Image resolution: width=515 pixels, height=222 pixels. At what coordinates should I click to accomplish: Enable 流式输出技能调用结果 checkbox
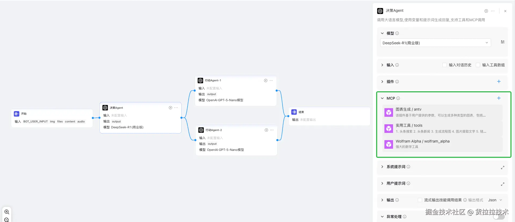click(420, 200)
